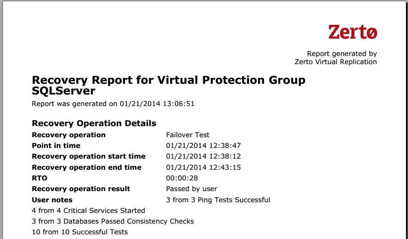
Task: Select the 'Passed by user' result
Action: (192, 189)
